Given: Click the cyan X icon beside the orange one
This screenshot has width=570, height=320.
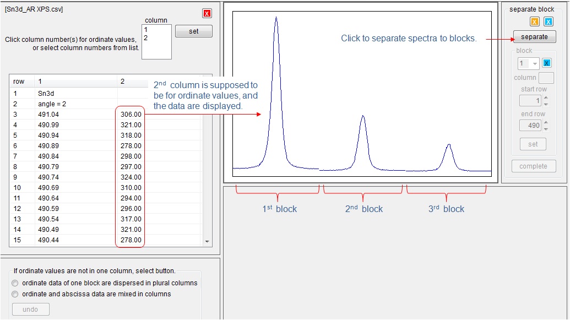Looking at the screenshot, I should pyautogui.click(x=548, y=22).
